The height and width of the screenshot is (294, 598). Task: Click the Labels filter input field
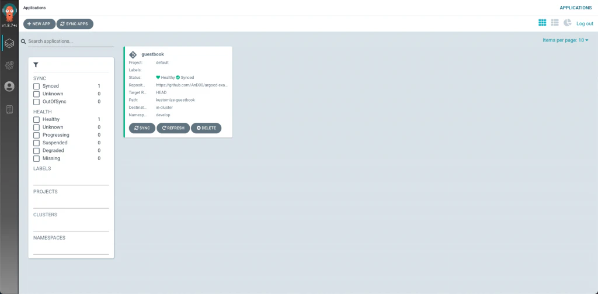71,179
